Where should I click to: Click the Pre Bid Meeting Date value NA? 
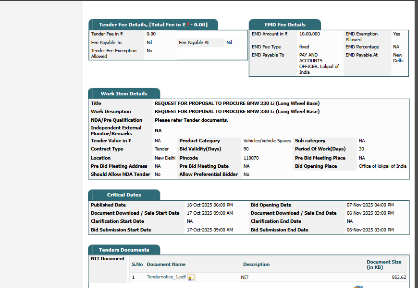point(246,166)
